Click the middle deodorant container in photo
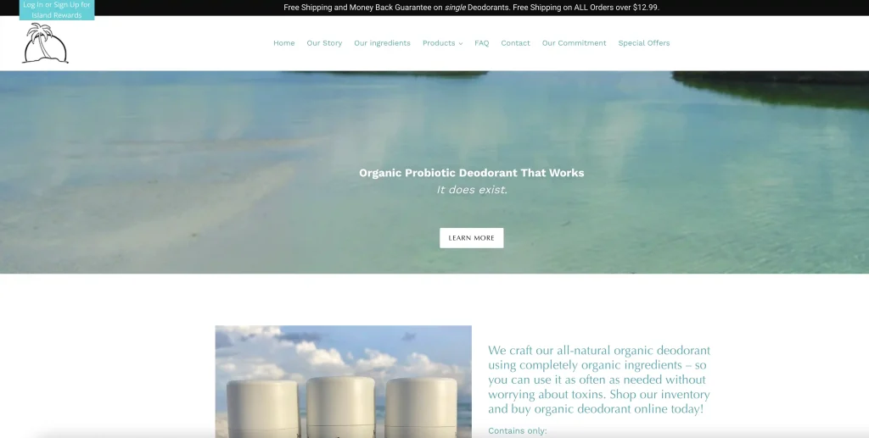The height and width of the screenshot is (438, 869). [340, 407]
